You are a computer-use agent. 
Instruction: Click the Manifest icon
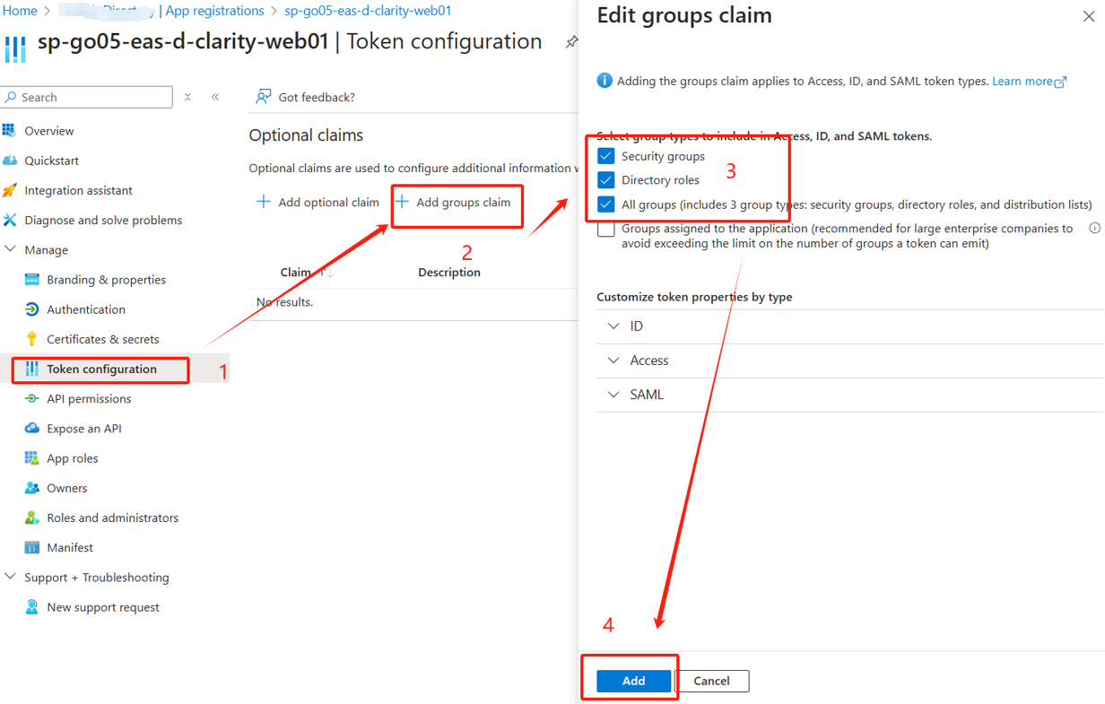32,548
